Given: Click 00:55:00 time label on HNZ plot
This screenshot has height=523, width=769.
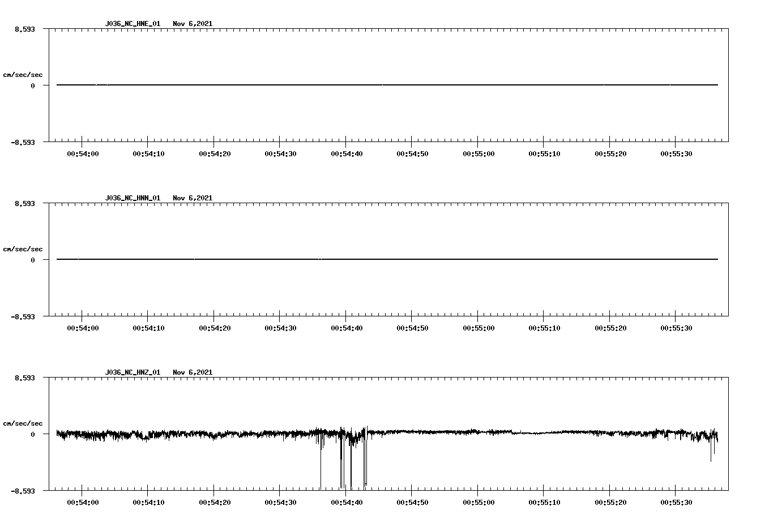Looking at the screenshot, I should (479, 503).
